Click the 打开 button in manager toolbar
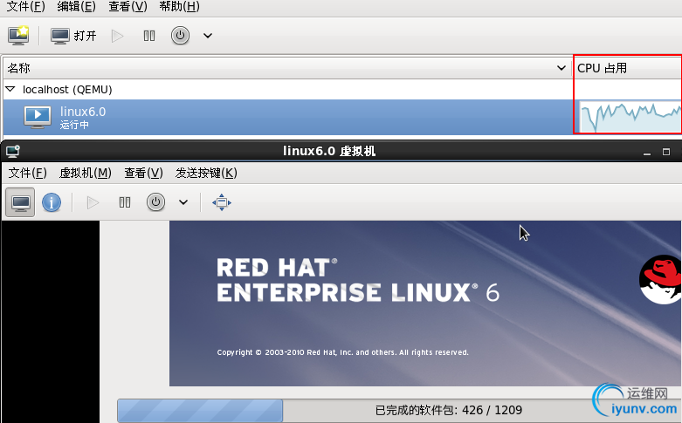682x423 pixels. coord(73,36)
